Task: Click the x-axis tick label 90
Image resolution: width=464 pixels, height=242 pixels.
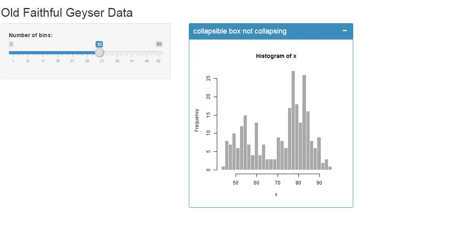Action: point(319,183)
